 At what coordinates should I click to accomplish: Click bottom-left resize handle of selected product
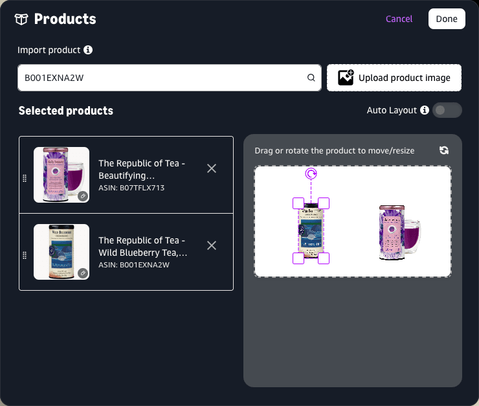click(x=298, y=258)
